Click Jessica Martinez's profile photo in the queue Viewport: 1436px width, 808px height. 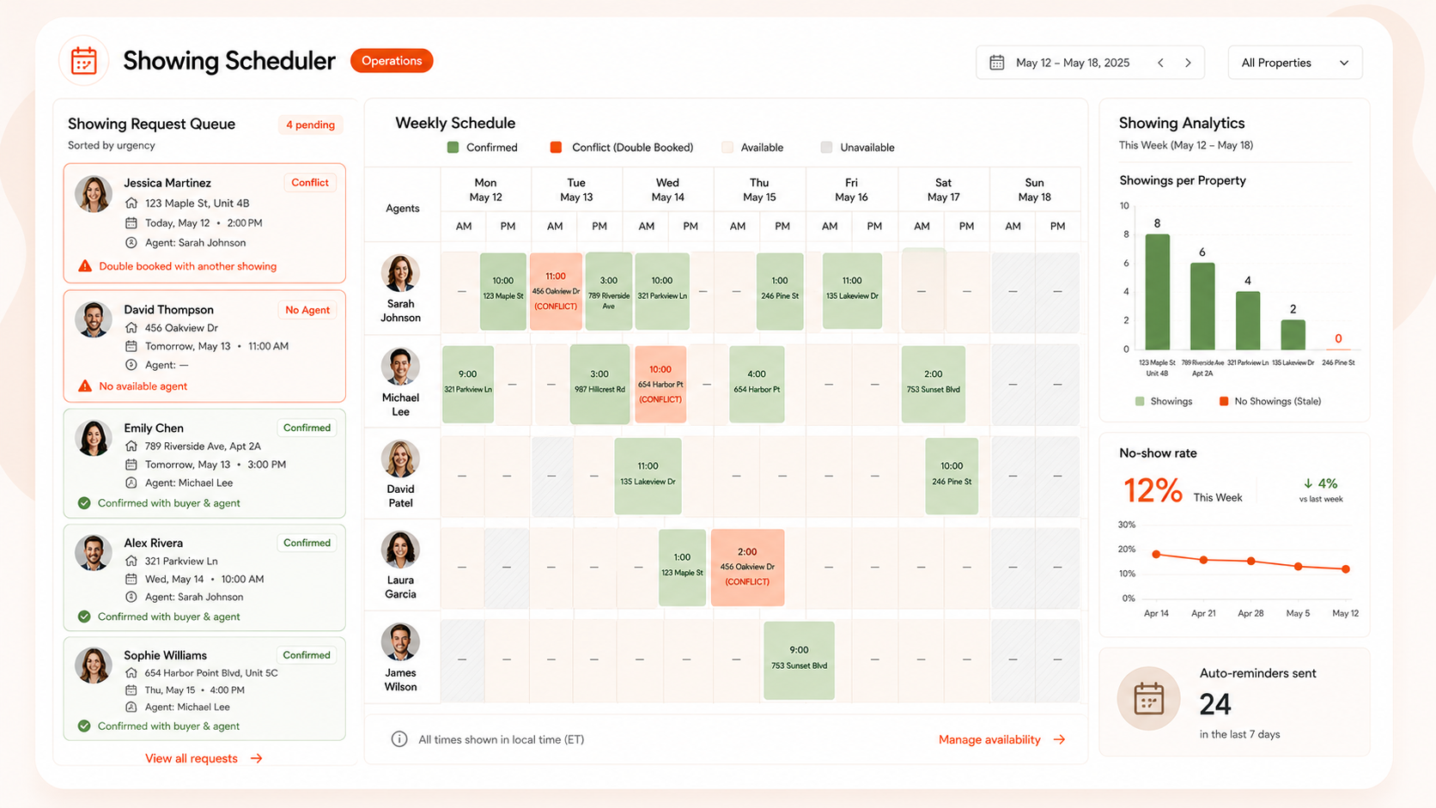click(x=94, y=194)
